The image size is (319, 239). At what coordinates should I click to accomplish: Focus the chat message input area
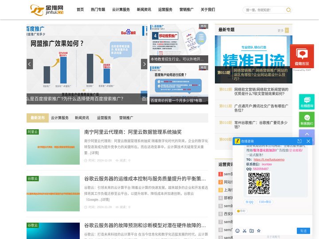(272, 220)
